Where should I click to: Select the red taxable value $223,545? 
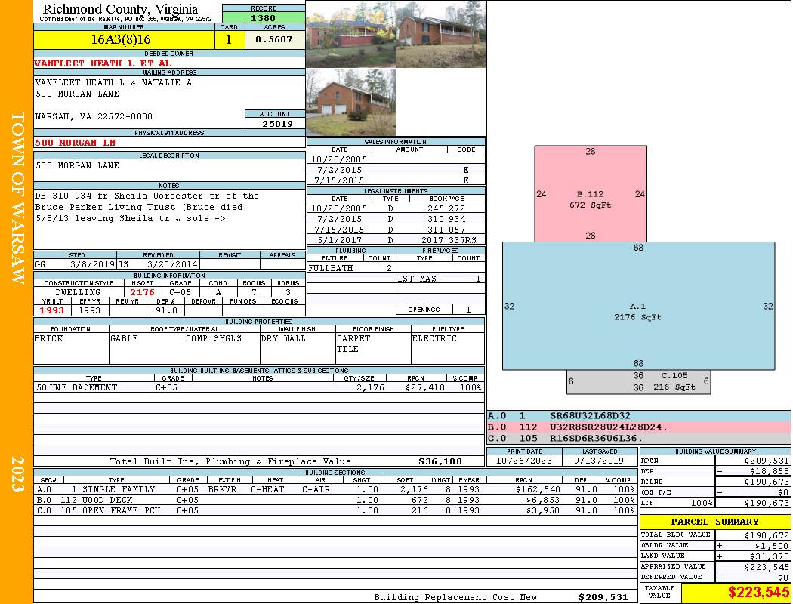point(758,593)
